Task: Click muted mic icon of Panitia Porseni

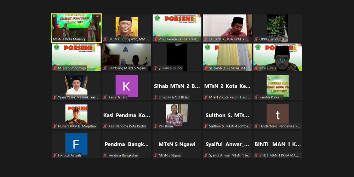Action: tap(256, 97)
